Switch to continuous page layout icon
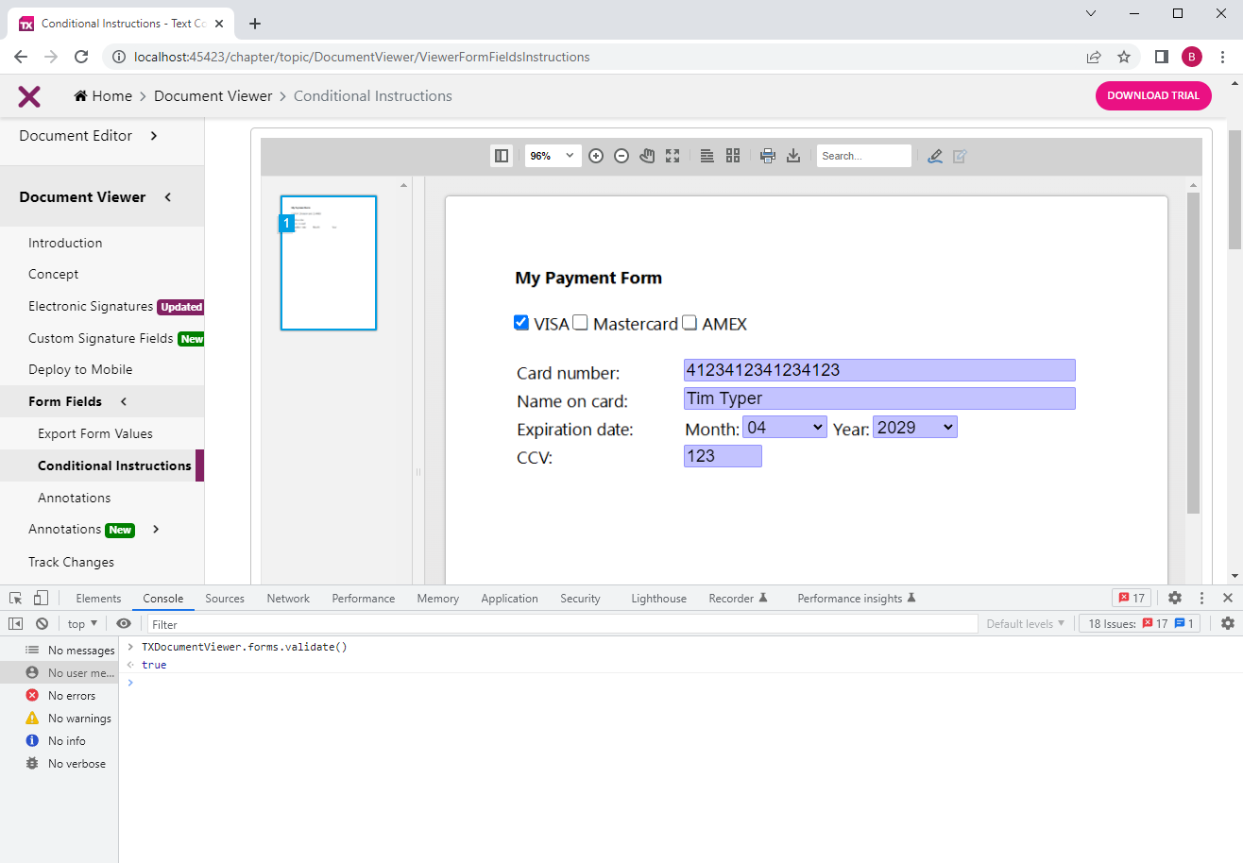 click(x=707, y=156)
